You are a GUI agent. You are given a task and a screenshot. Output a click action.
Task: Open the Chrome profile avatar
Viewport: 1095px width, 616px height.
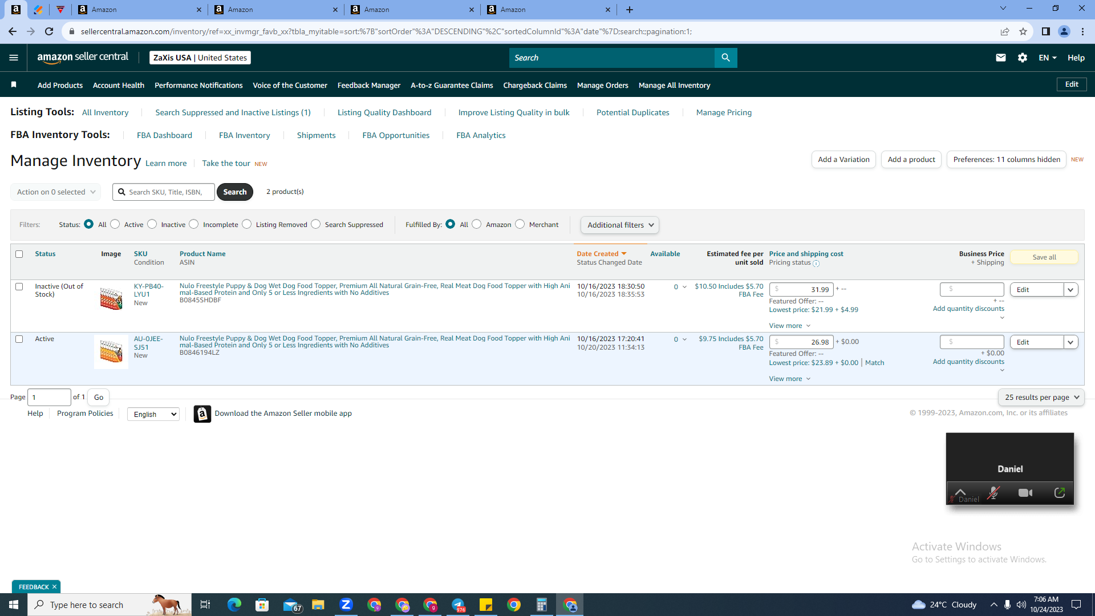(1064, 31)
